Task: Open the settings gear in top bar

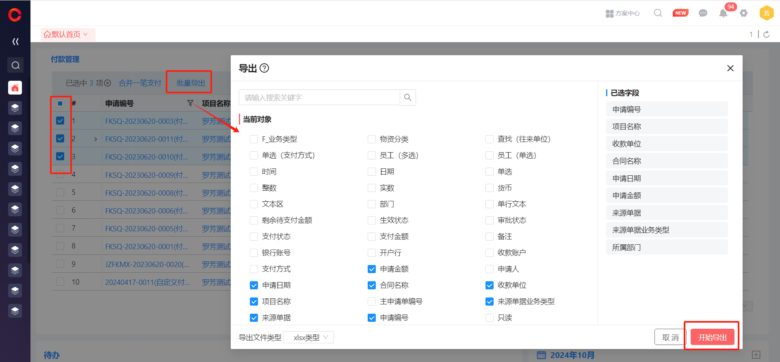Action: tap(743, 13)
